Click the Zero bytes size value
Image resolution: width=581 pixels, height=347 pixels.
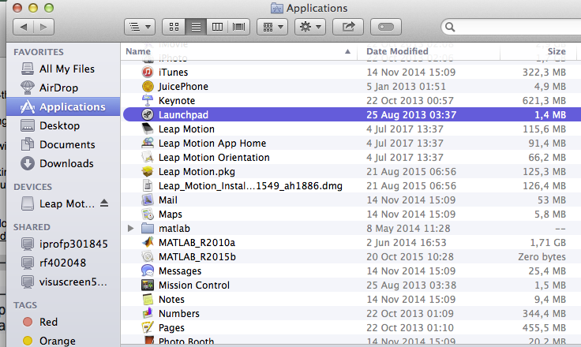point(542,256)
